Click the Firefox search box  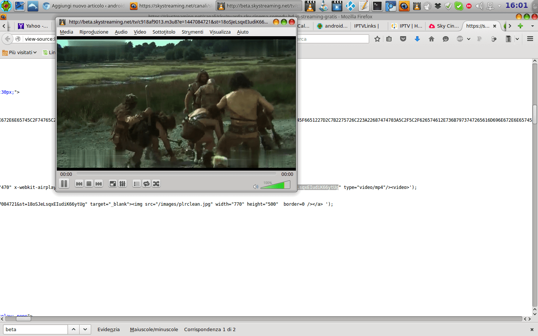click(333, 39)
